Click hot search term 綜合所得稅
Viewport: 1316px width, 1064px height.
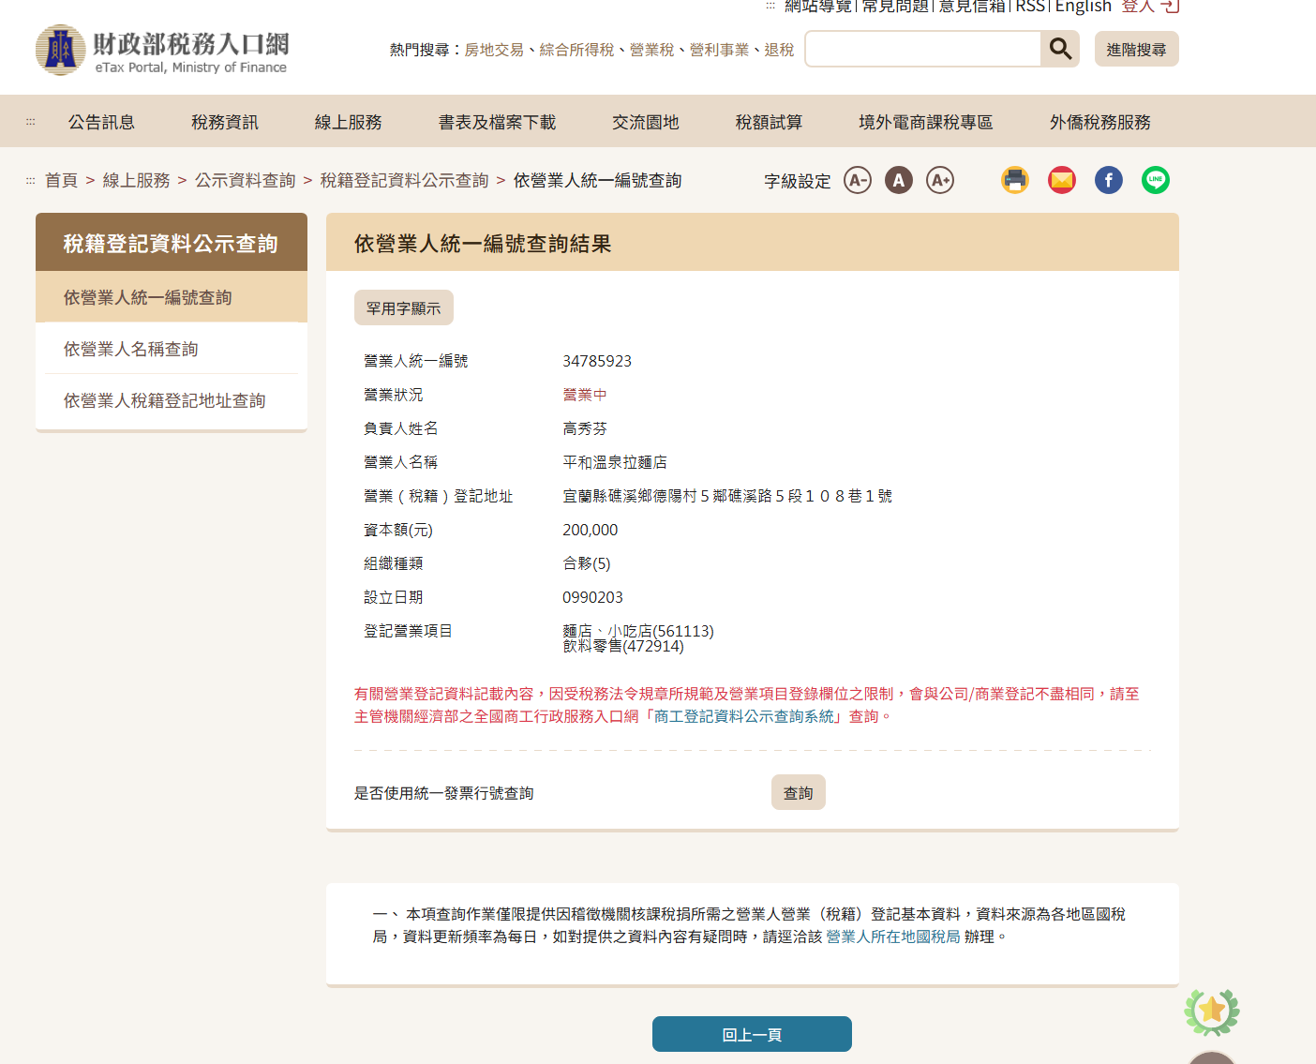coord(577,50)
